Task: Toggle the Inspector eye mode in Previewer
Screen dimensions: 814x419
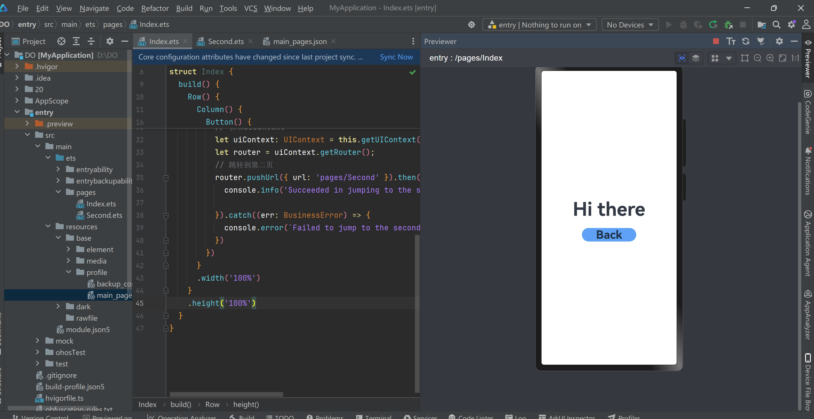Action: tap(682, 58)
